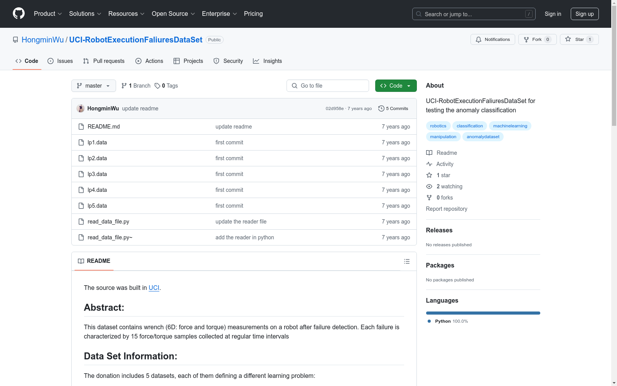Star the repository
Screen dimensions: 617x386
[579, 39]
